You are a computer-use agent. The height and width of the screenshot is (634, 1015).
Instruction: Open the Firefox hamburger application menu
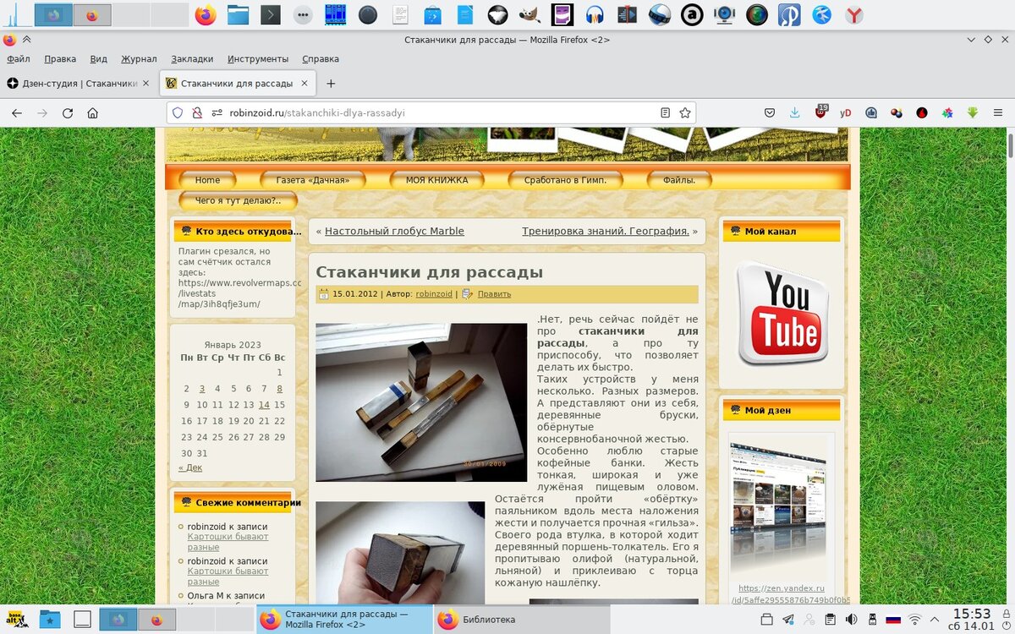pyautogui.click(x=998, y=112)
